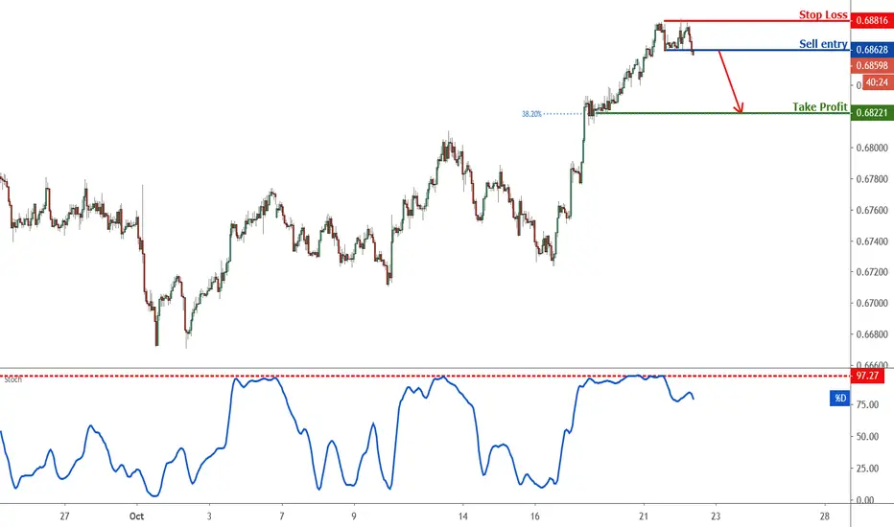The height and width of the screenshot is (527, 894).
Task: Click 0.67800 on the price axis
Action: coord(872,179)
